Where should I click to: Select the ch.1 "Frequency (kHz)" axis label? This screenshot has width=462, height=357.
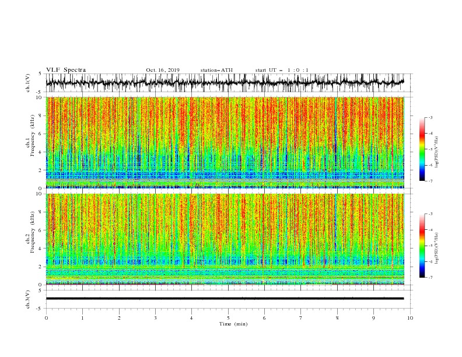(x=32, y=136)
